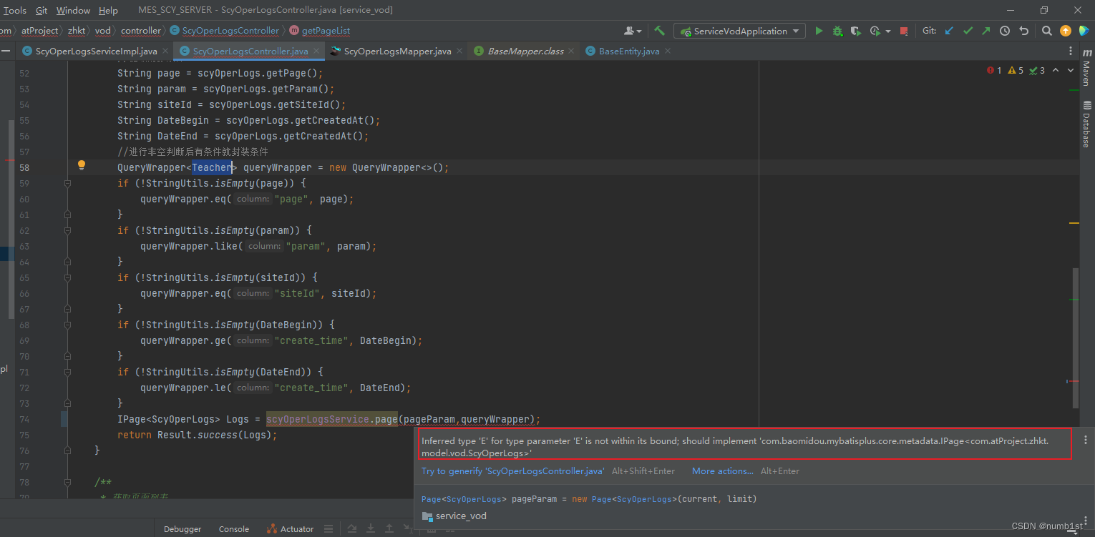
Task: Stop the running application red square
Action: [904, 31]
